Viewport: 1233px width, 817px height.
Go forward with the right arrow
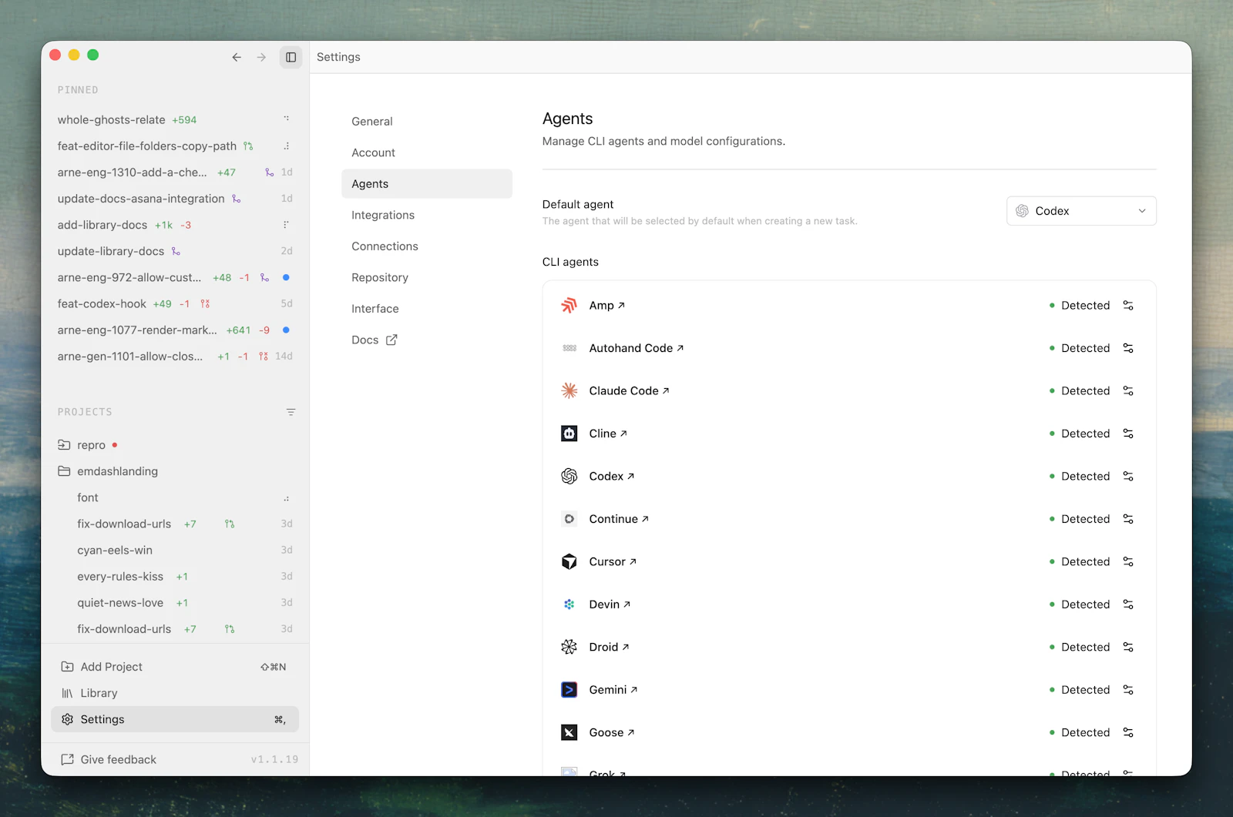tap(262, 57)
